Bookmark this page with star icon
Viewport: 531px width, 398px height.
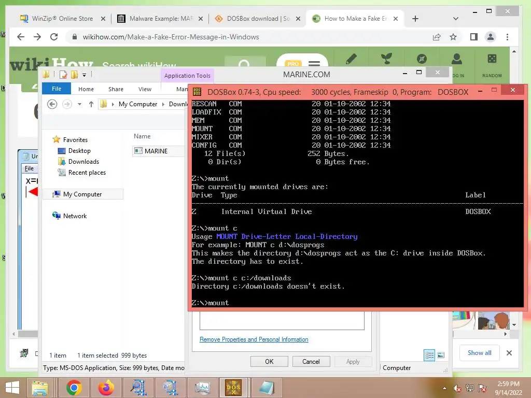[x=453, y=37]
